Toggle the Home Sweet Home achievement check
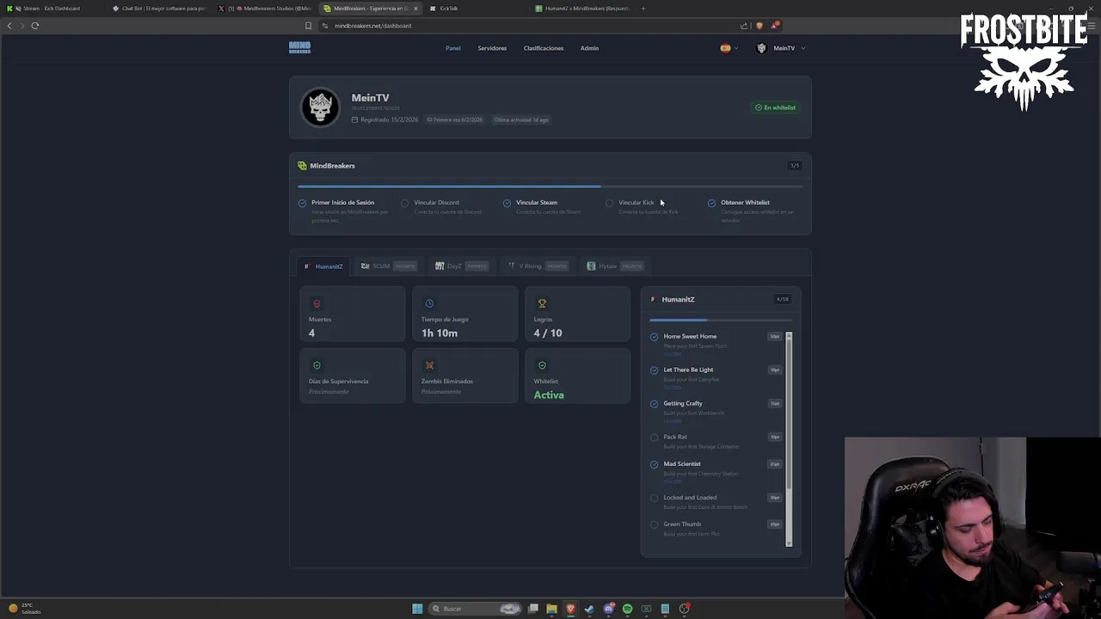 click(655, 337)
